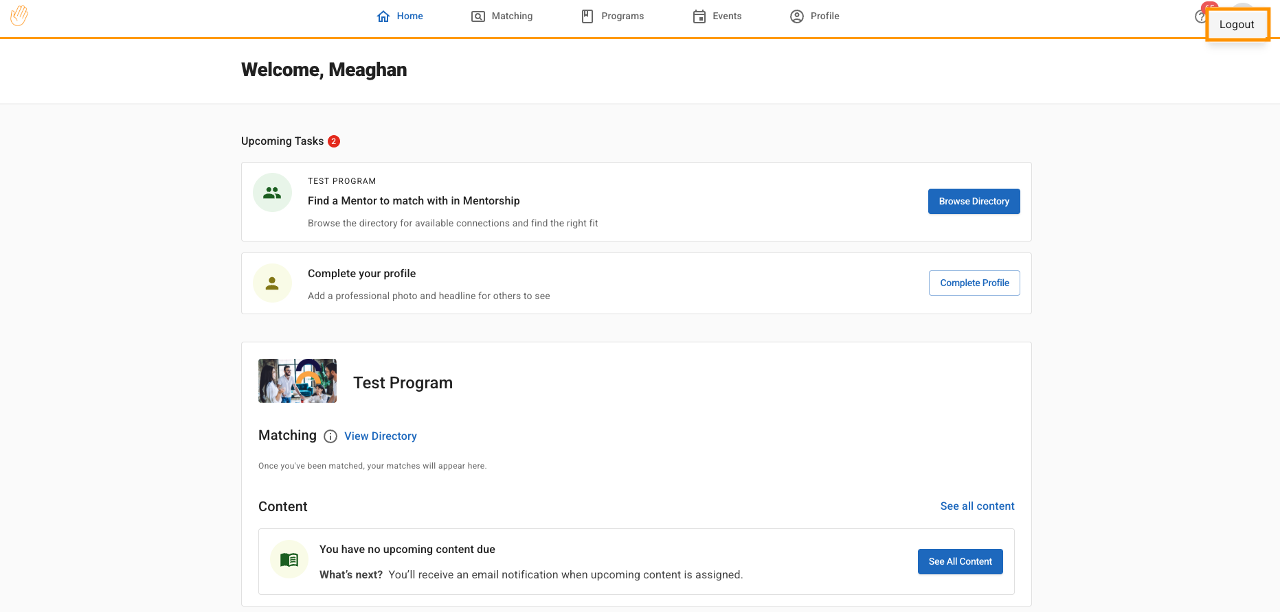
Task: Click the Events calendar icon
Action: 699,16
